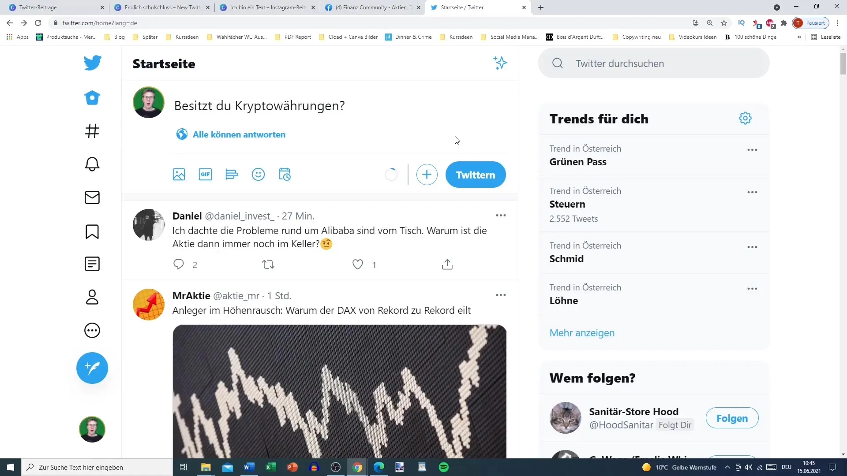The height and width of the screenshot is (476, 847).
Task: Open the More circle-dots sidebar icon
Action: point(92,331)
